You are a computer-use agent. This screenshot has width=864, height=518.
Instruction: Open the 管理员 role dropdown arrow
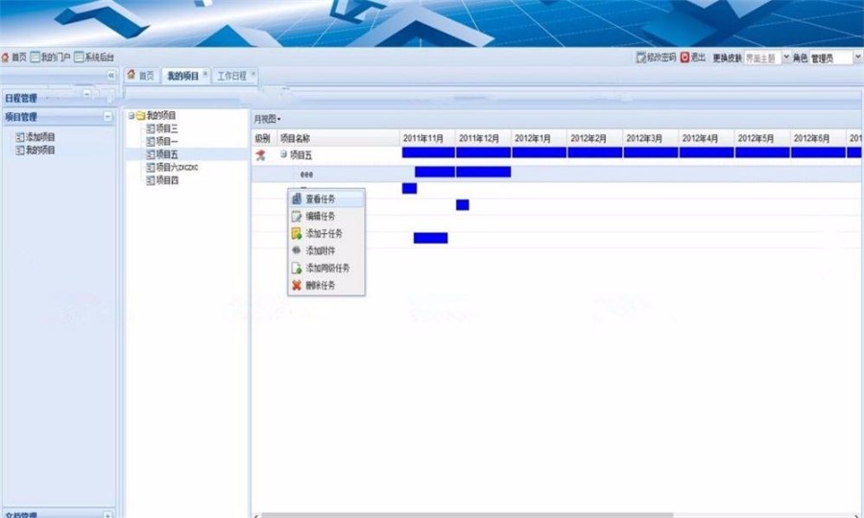[858, 58]
